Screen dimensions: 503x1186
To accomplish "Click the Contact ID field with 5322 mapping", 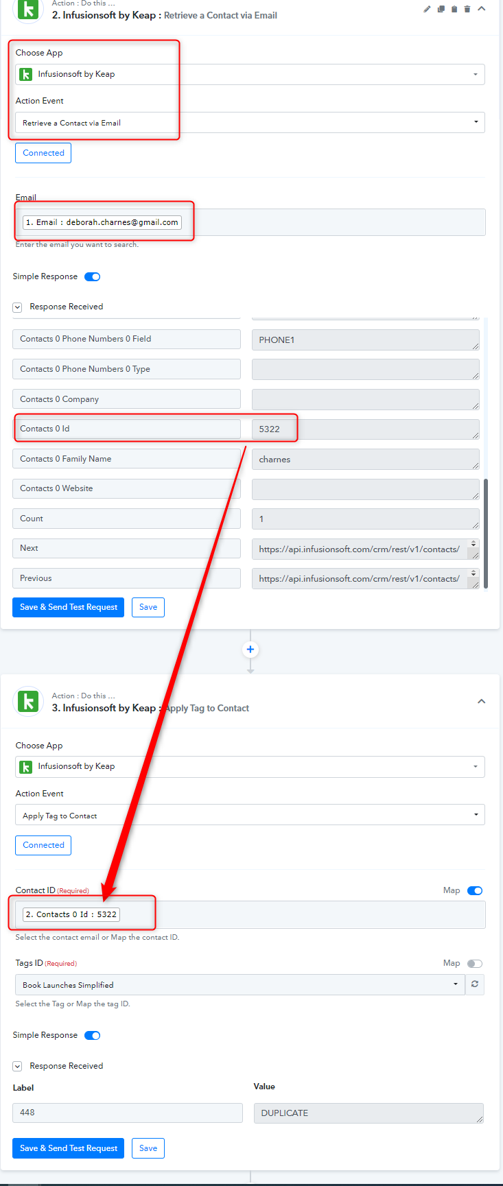I will tap(250, 914).
